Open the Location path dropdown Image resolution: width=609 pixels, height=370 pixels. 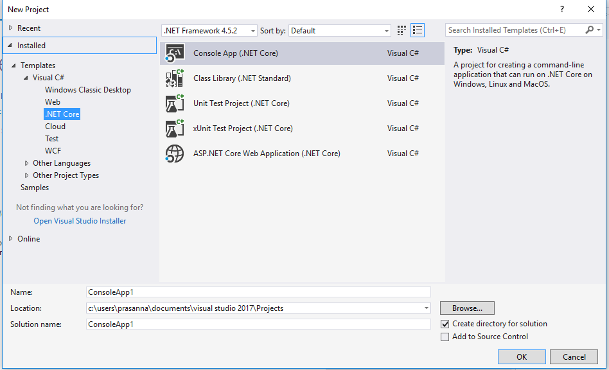click(427, 308)
